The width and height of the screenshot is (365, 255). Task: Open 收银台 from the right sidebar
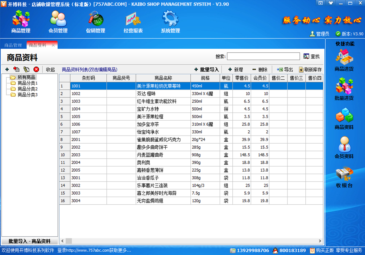(x=344, y=175)
